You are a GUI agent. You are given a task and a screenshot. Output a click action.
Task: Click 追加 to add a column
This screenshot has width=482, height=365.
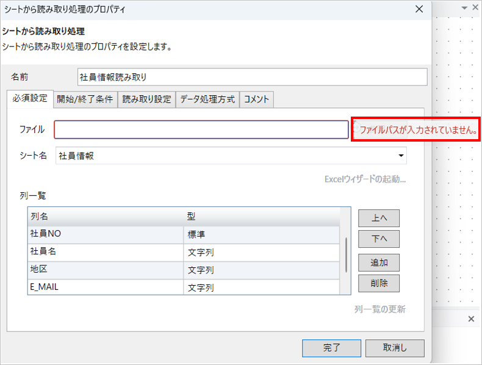pyautogui.click(x=378, y=262)
